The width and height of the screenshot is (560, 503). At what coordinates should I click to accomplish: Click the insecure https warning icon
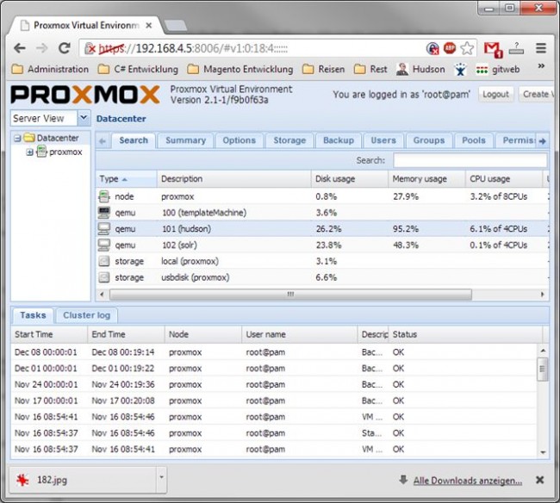90,48
